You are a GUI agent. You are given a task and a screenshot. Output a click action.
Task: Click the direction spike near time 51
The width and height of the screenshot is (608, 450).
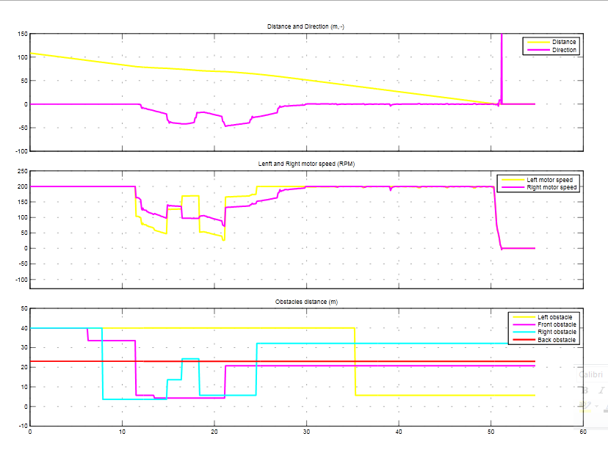tap(502, 68)
